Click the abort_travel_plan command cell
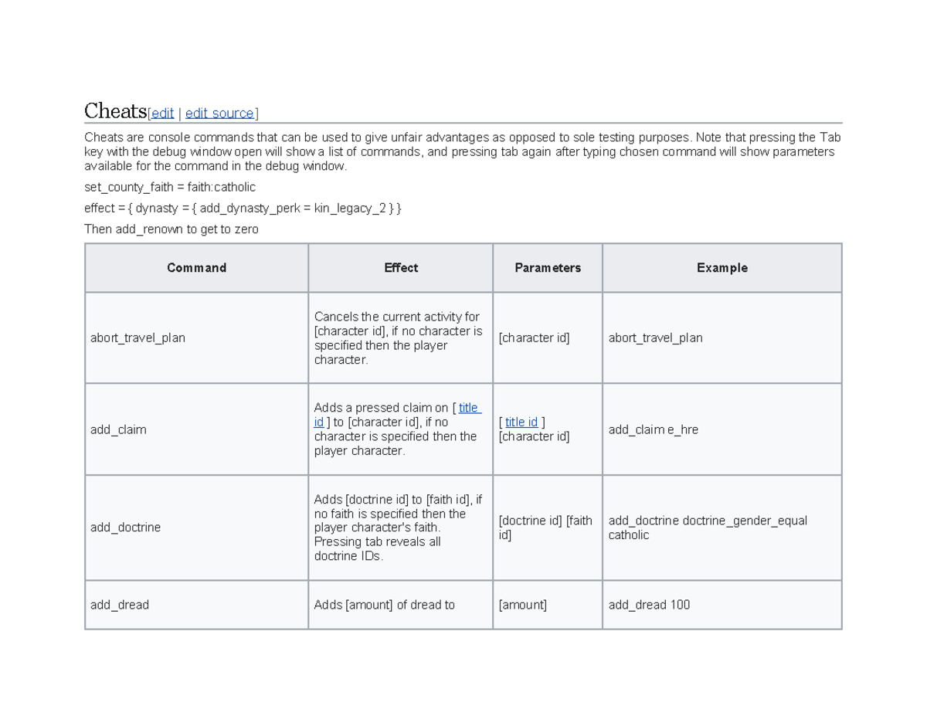927x716 pixels. pos(138,338)
